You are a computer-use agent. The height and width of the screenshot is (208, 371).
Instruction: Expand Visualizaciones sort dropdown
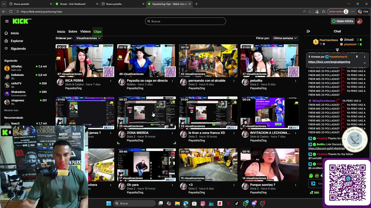88,38
